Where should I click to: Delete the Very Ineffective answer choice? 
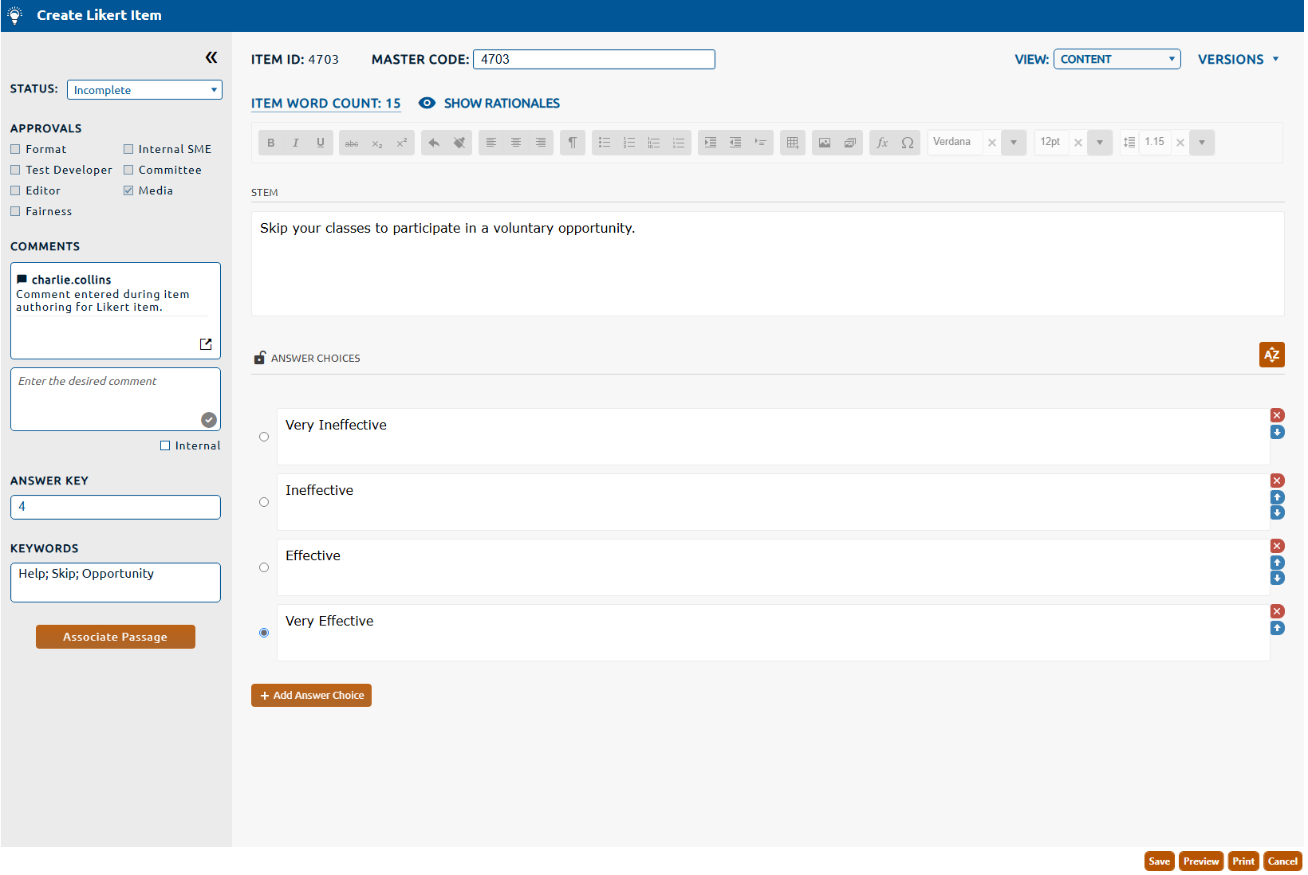click(1277, 415)
